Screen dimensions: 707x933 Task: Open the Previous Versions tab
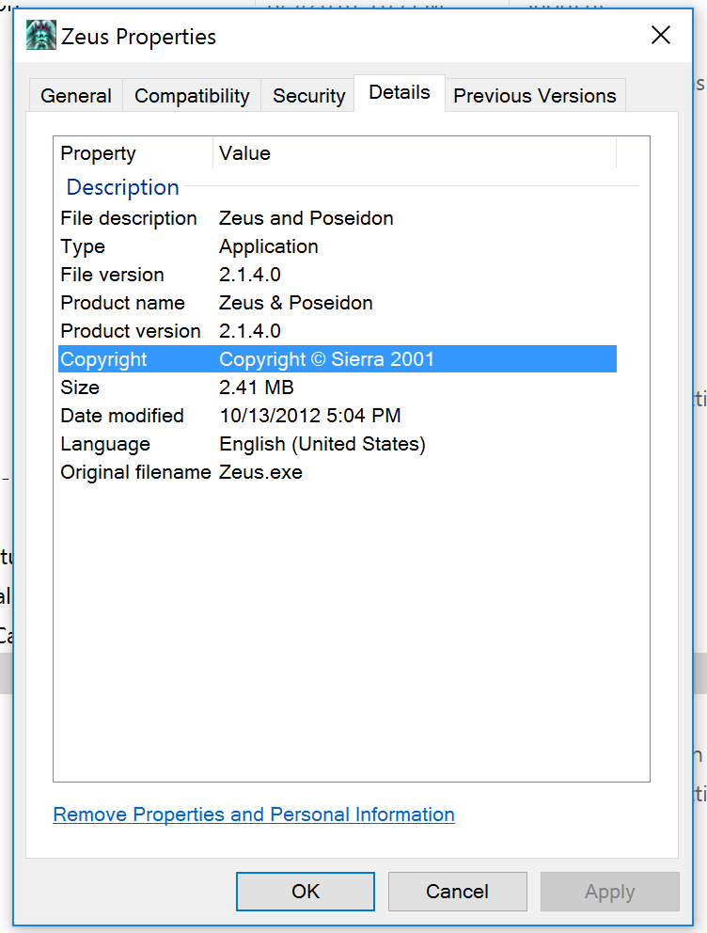pyautogui.click(x=535, y=95)
